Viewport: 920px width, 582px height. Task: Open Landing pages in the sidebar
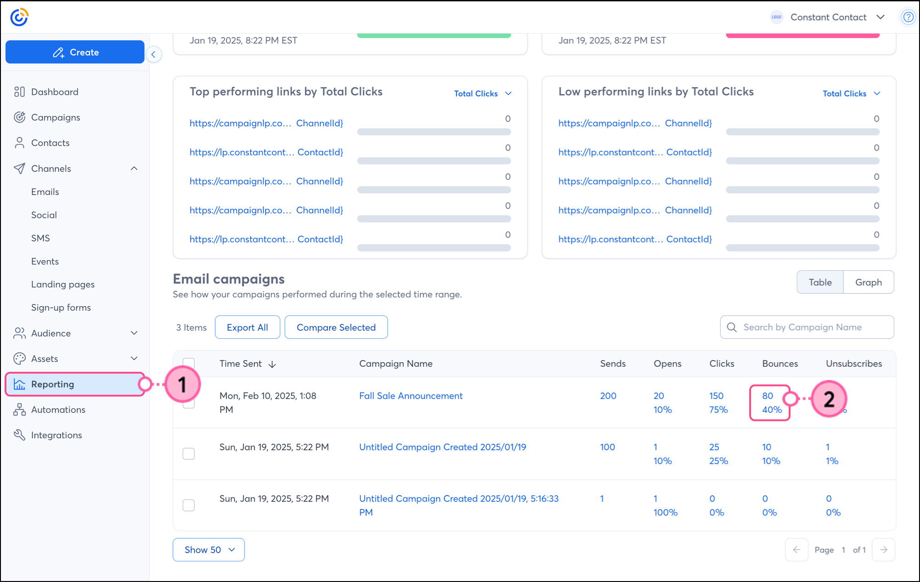click(x=63, y=284)
